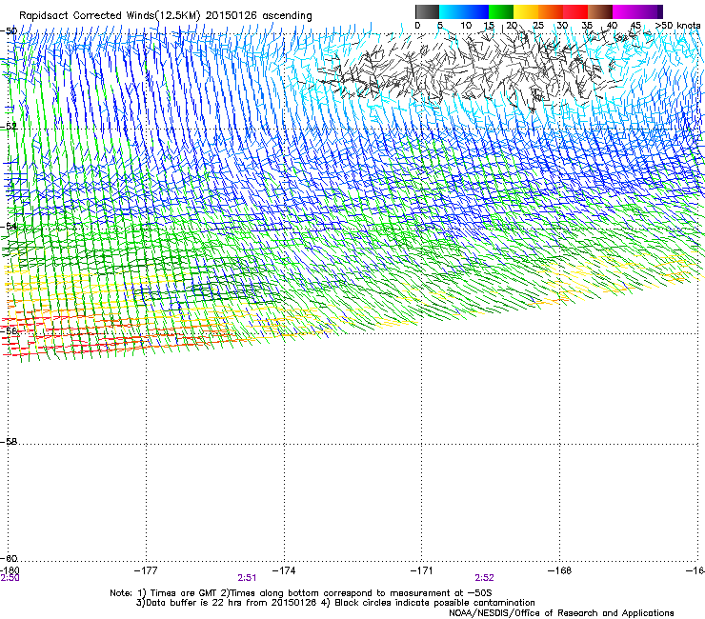Click the -60 latitude axis label
The height and width of the screenshot is (619, 705).
click(9, 558)
